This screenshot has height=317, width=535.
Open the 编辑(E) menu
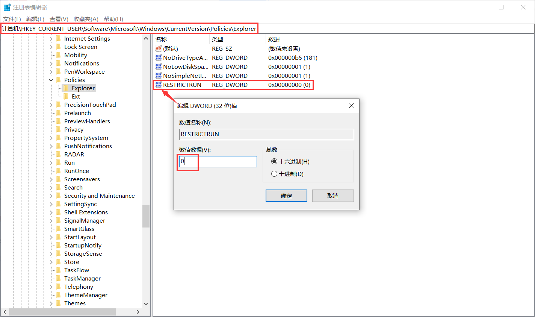(35, 19)
